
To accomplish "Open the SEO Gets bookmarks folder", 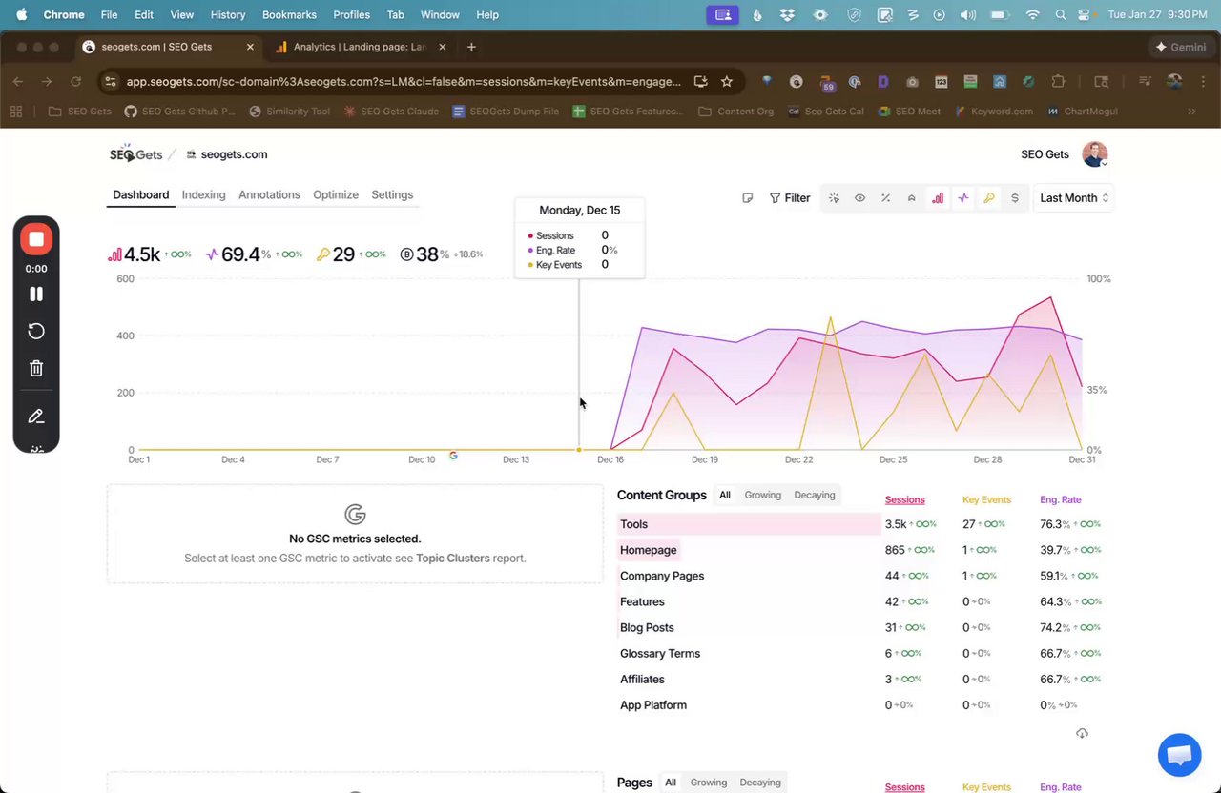I will tap(80, 112).
